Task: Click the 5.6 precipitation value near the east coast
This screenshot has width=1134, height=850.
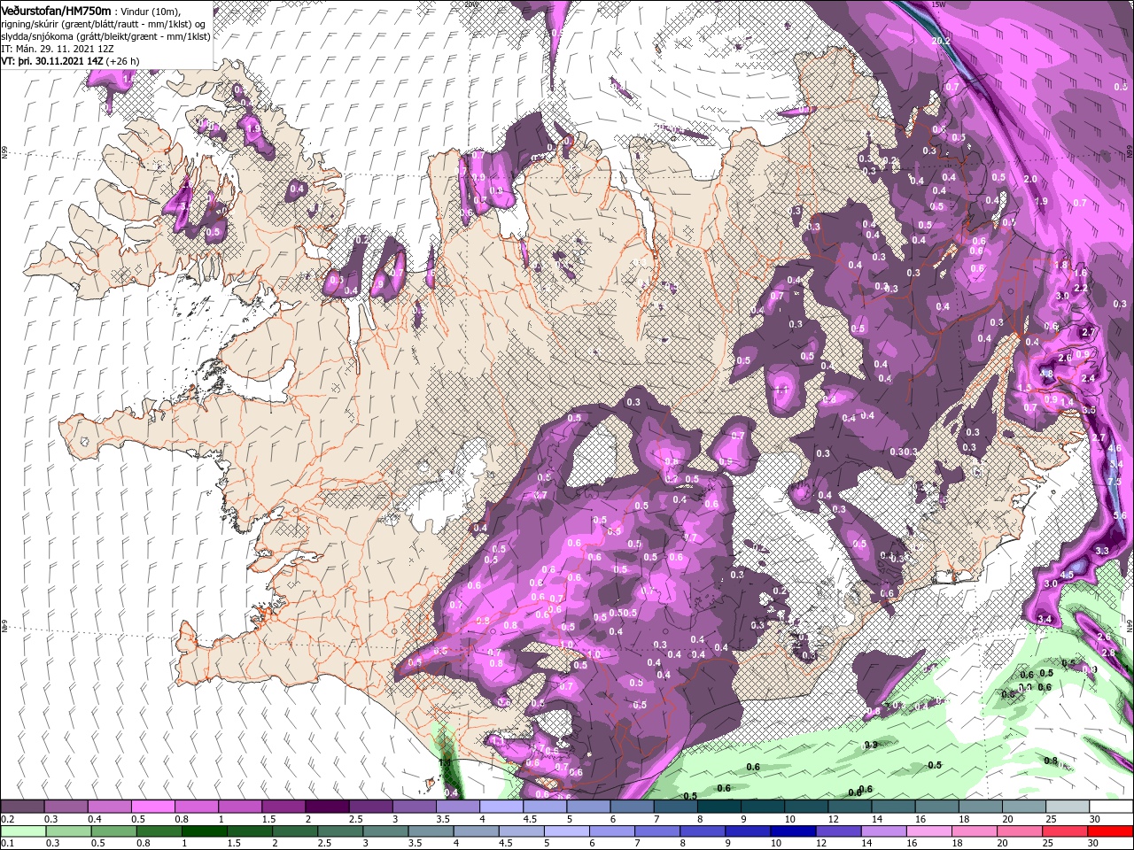Action: [1119, 515]
